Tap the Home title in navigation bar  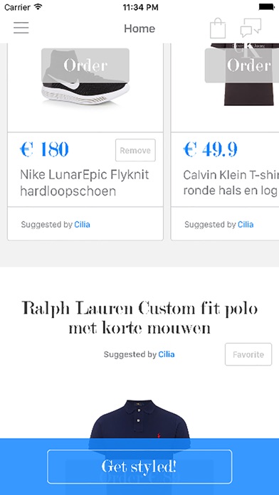tap(139, 28)
